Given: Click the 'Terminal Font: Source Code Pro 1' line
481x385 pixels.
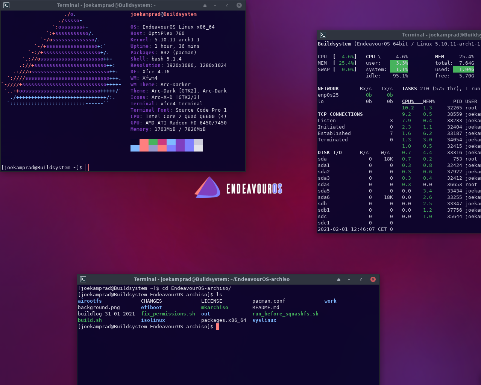Looking at the screenshot, I should coord(179,110).
